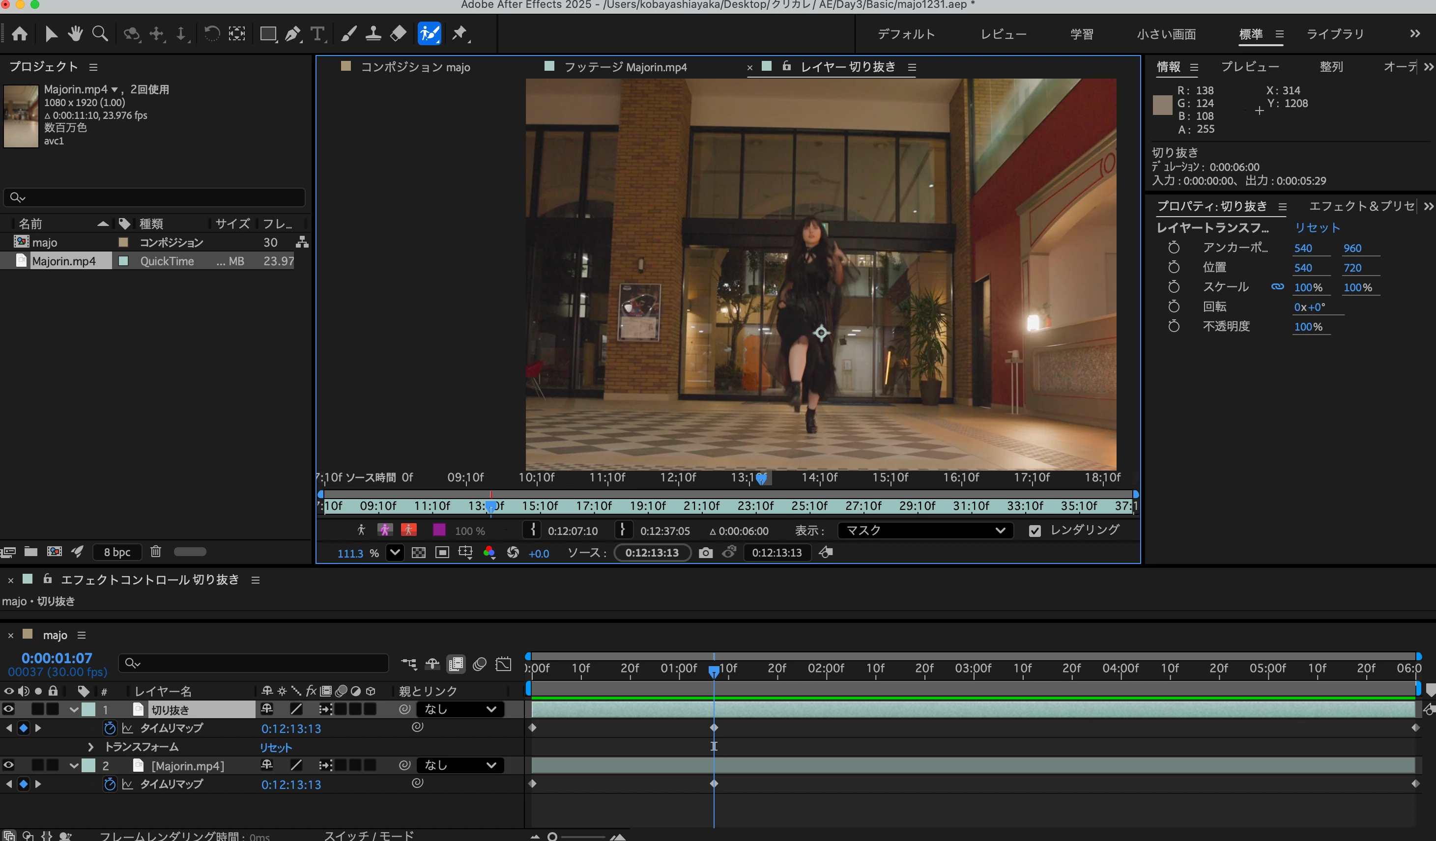Viewport: 1436px width, 841px height.
Task: Expand the トランスフォーム property group
Action: 90,746
